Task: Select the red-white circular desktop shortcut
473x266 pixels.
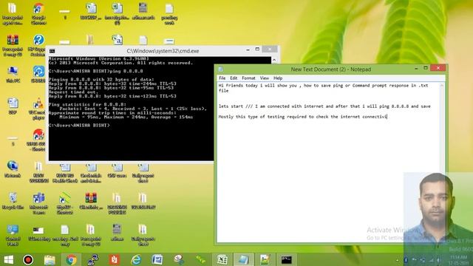Action: click(x=38, y=140)
